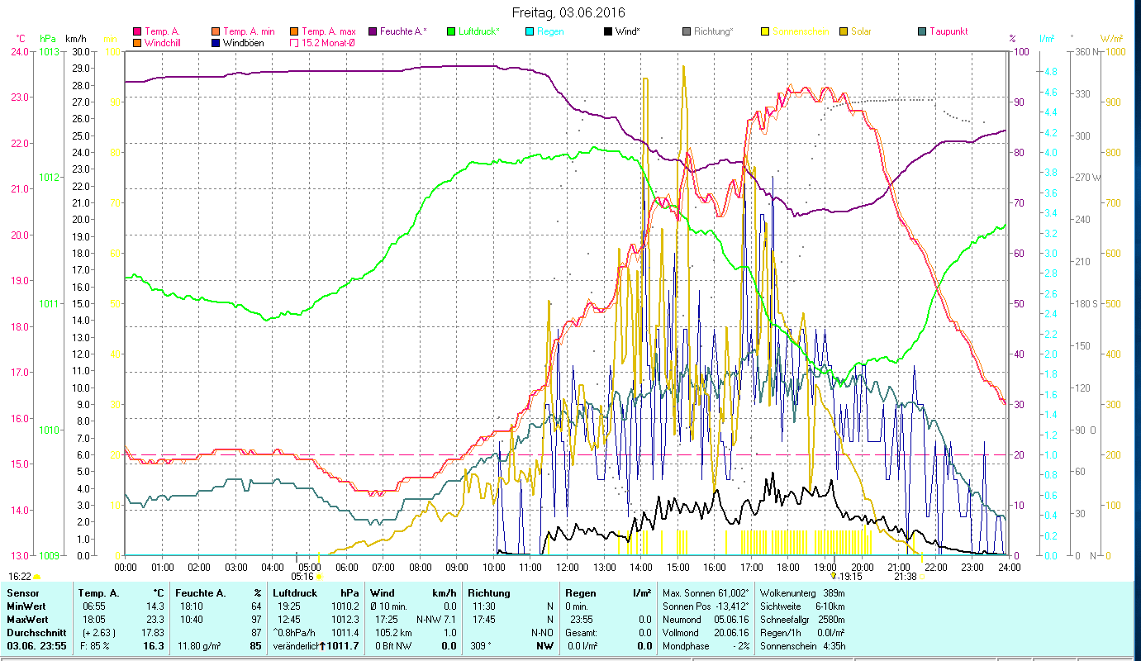Select the 'Mondphase - 2%' entry
Screen dimensions: 1141x661
pos(706,646)
